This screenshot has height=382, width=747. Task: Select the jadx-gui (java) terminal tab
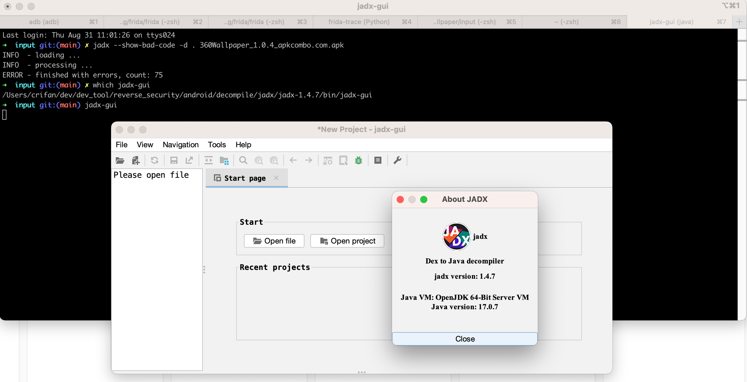679,22
